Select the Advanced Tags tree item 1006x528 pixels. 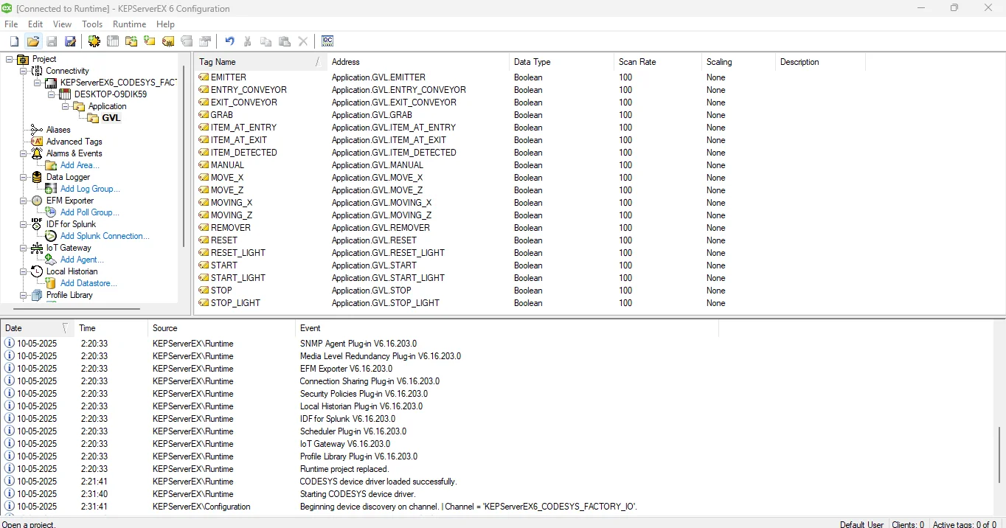click(74, 142)
